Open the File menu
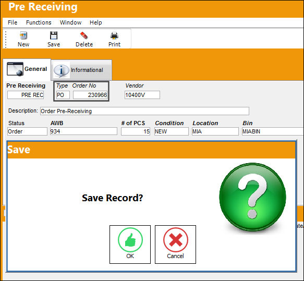The height and width of the screenshot is (281, 304). [13, 22]
